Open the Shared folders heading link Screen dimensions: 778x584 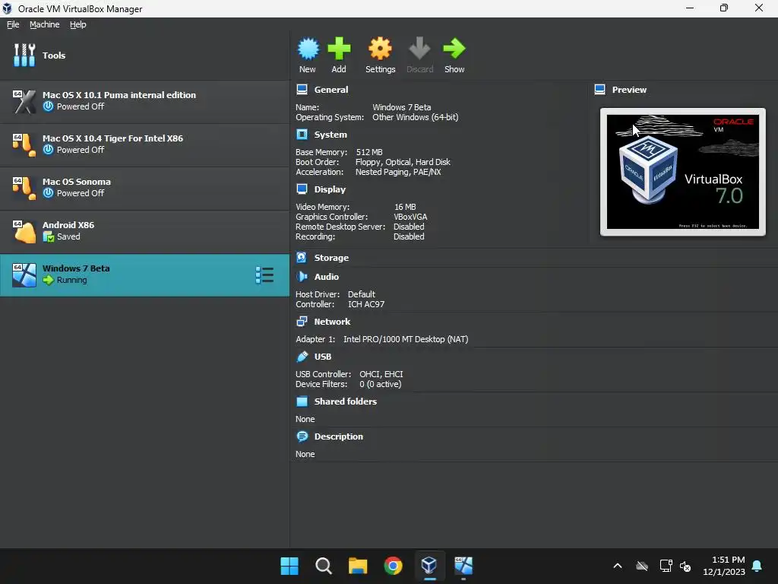point(346,401)
